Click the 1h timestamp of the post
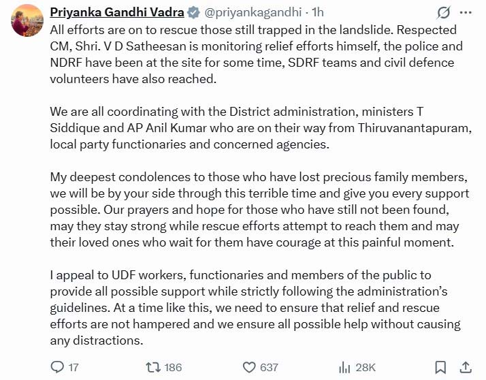 [318, 12]
